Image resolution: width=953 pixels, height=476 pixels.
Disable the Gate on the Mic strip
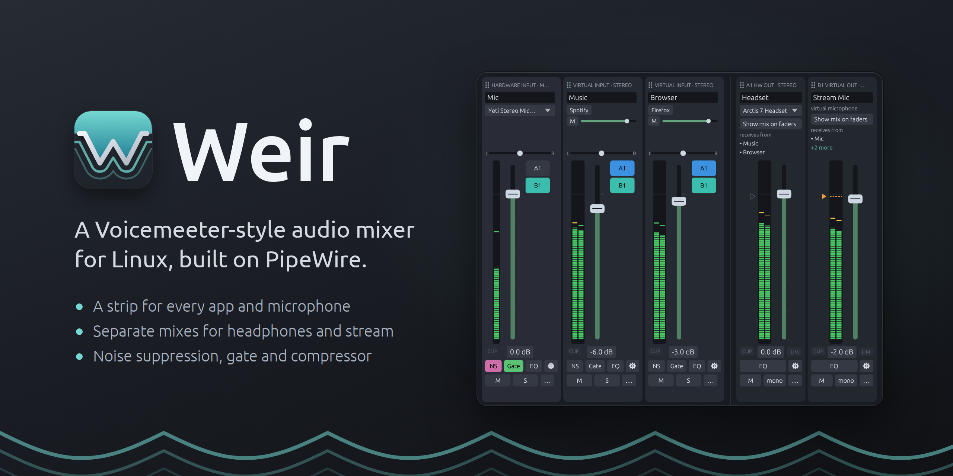(513, 366)
